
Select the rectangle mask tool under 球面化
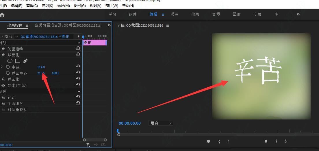(x=18, y=61)
